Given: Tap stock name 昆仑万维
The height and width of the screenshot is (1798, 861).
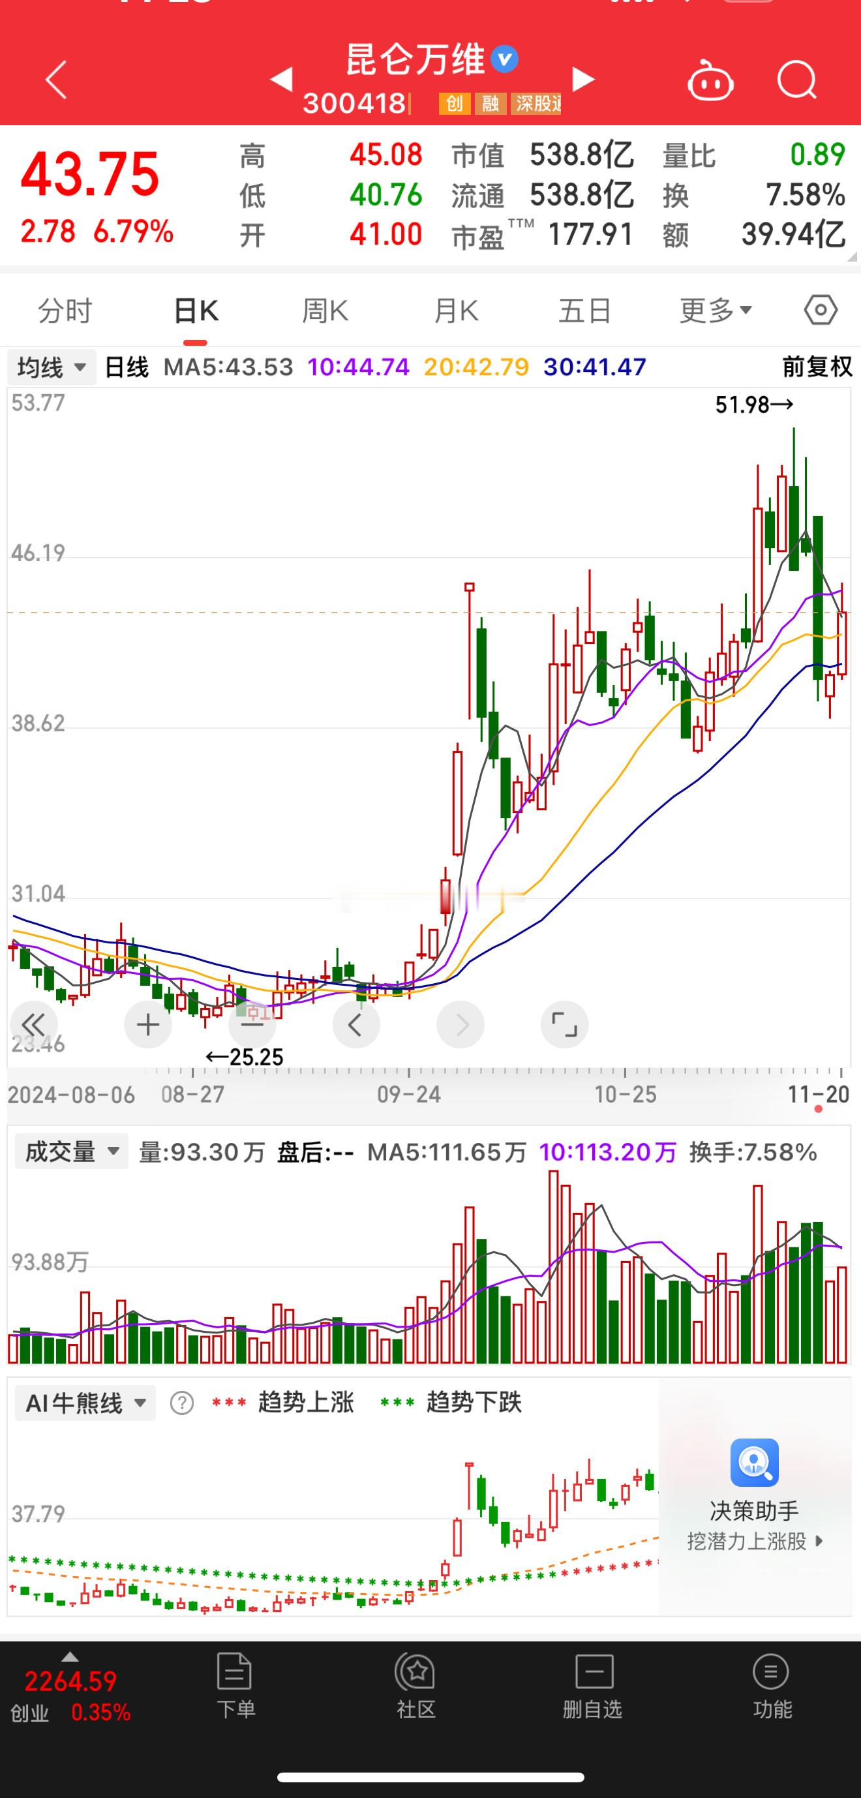Looking at the screenshot, I should click(415, 59).
